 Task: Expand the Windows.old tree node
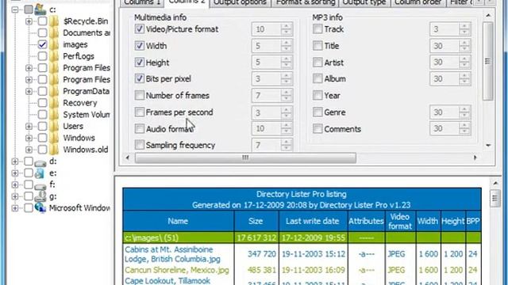click(x=29, y=150)
